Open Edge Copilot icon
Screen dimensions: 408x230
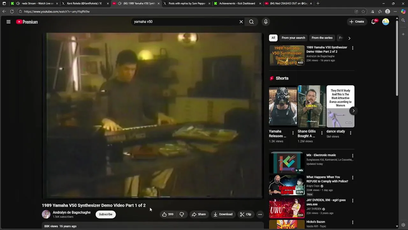pos(403,11)
